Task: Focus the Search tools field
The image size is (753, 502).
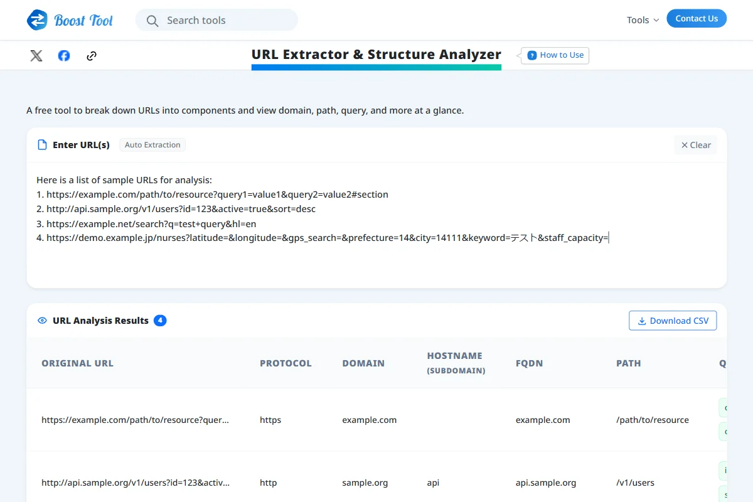Action: click(216, 20)
